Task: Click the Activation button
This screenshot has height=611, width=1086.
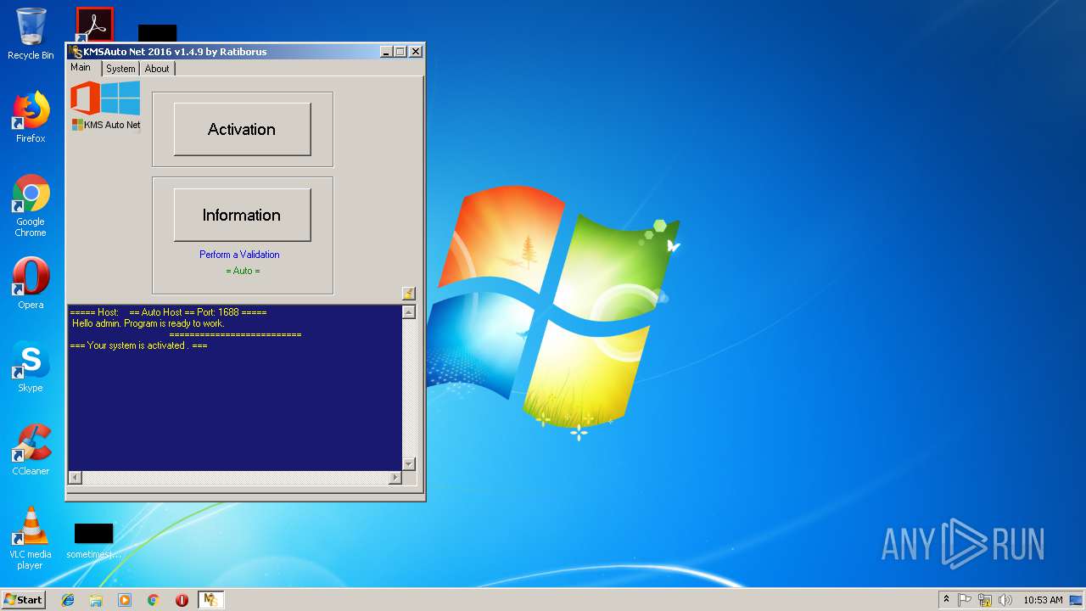Action: pyautogui.click(x=242, y=129)
